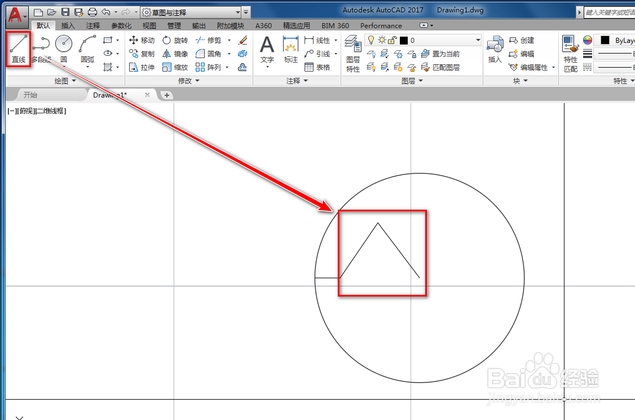
Task: Select the 直线 (Line) tool
Action: click(x=19, y=49)
